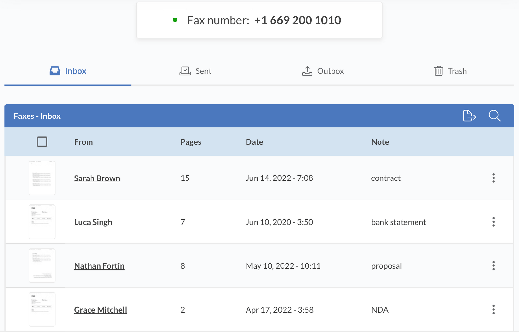Viewport: 519px width, 332px height.
Task: Open the Trash tab
Action: point(451,71)
